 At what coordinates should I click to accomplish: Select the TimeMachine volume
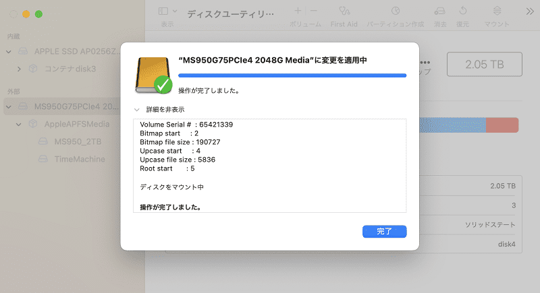80,159
